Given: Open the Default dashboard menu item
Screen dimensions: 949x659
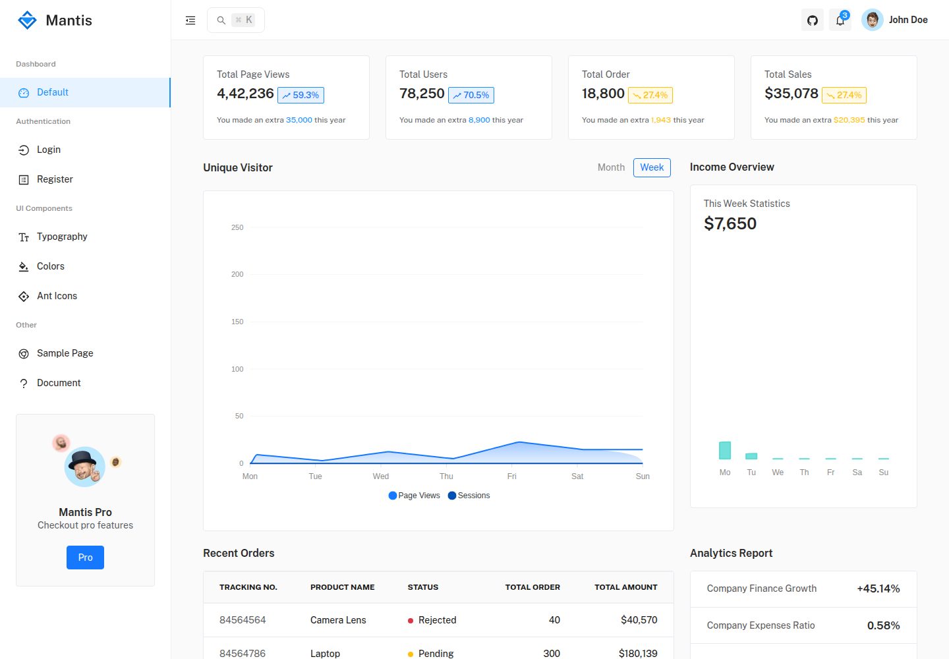Looking at the screenshot, I should click(x=85, y=92).
